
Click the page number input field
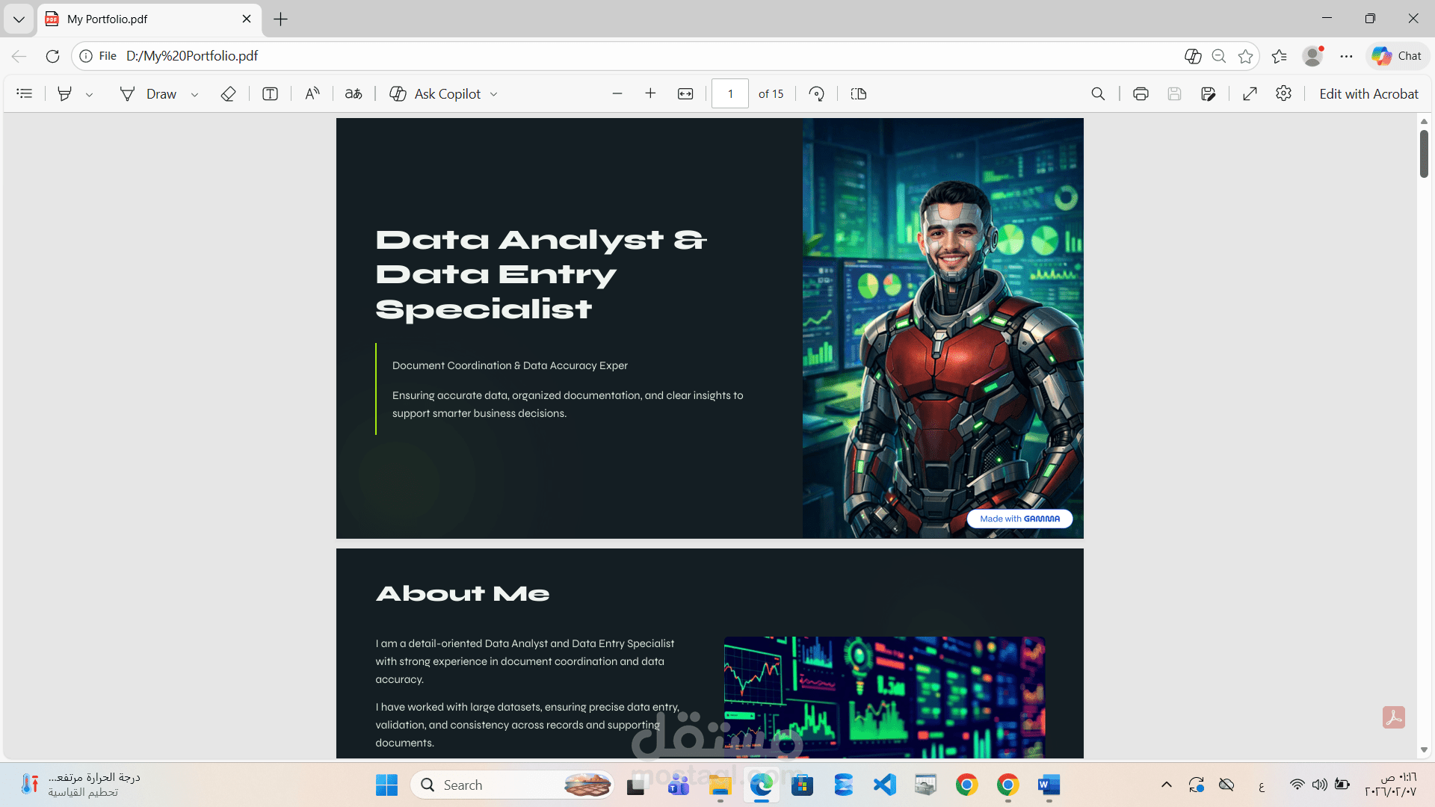(729, 94)
